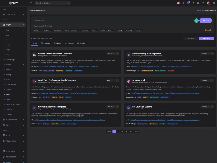
Task: Click the US flag language selector
Action: [178, 3]
